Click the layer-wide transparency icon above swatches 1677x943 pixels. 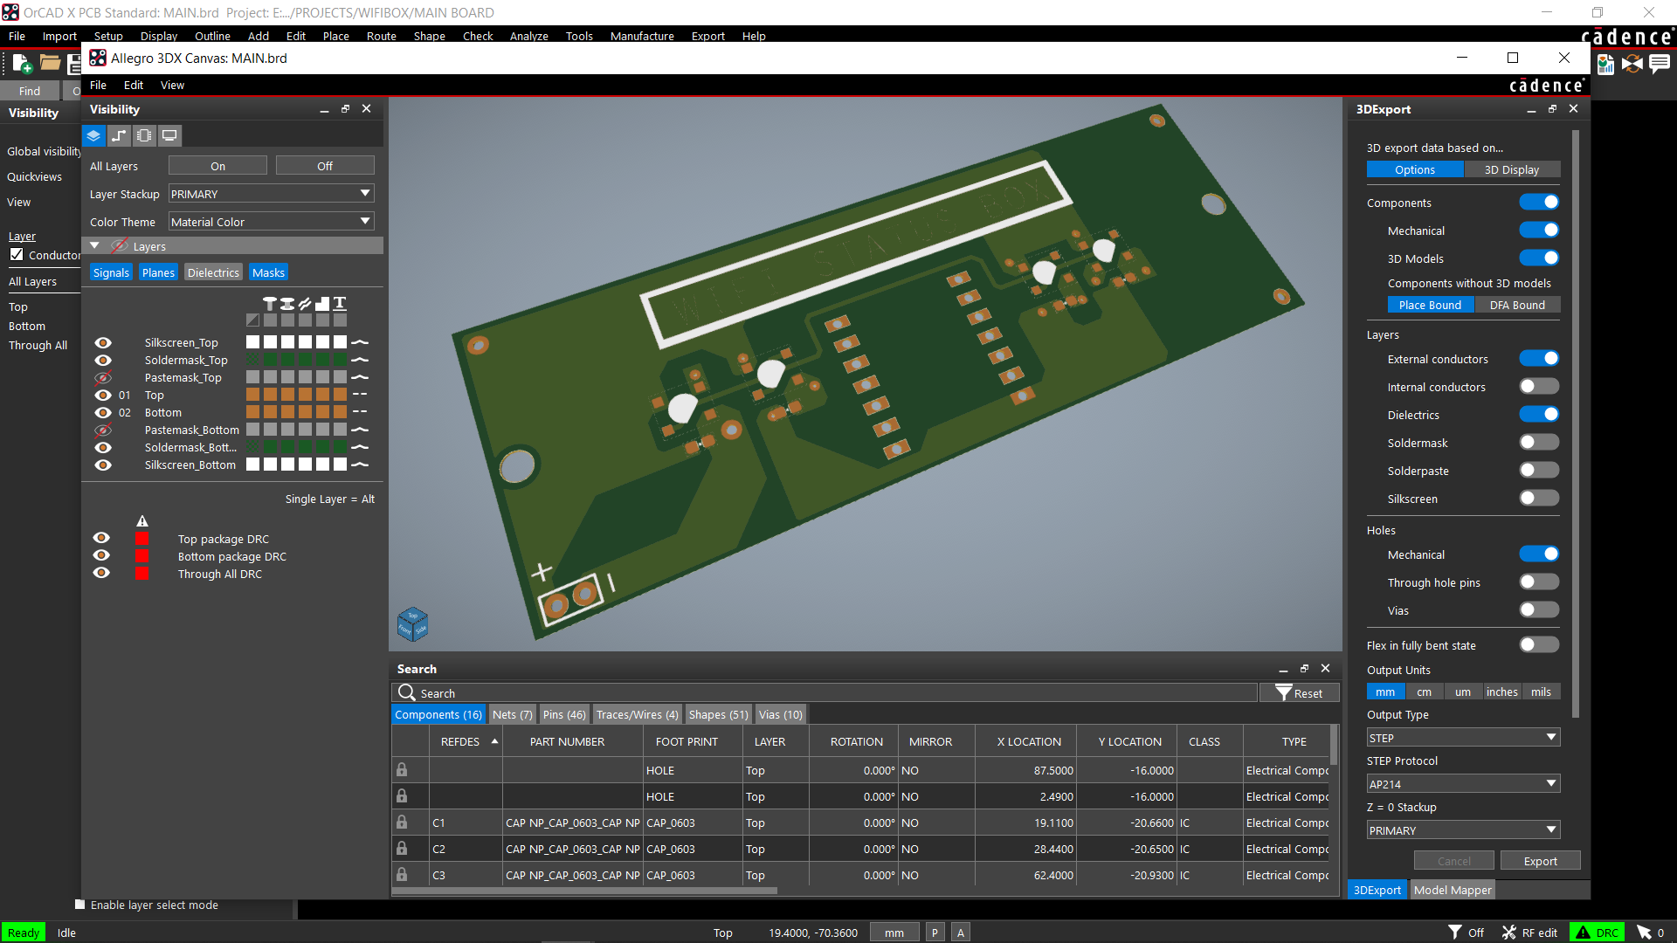tap(252, 320)
